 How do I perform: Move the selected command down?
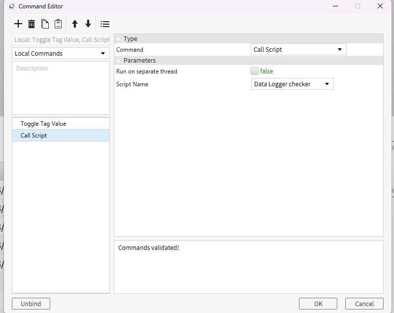point(88,24)
